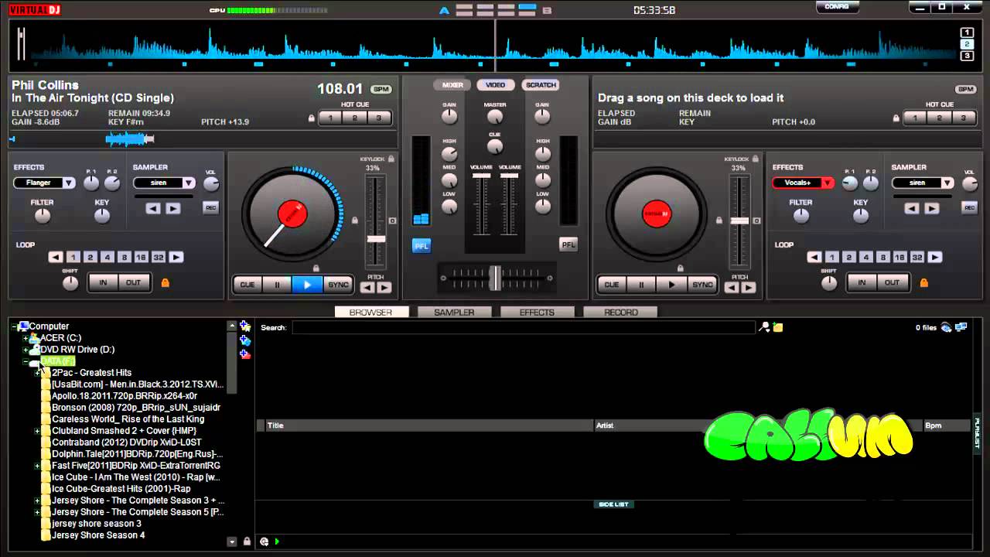The height and width of the screenshot is (557, 990).
Task: Set loop OUT point on left deck
Action: [134, 283]
